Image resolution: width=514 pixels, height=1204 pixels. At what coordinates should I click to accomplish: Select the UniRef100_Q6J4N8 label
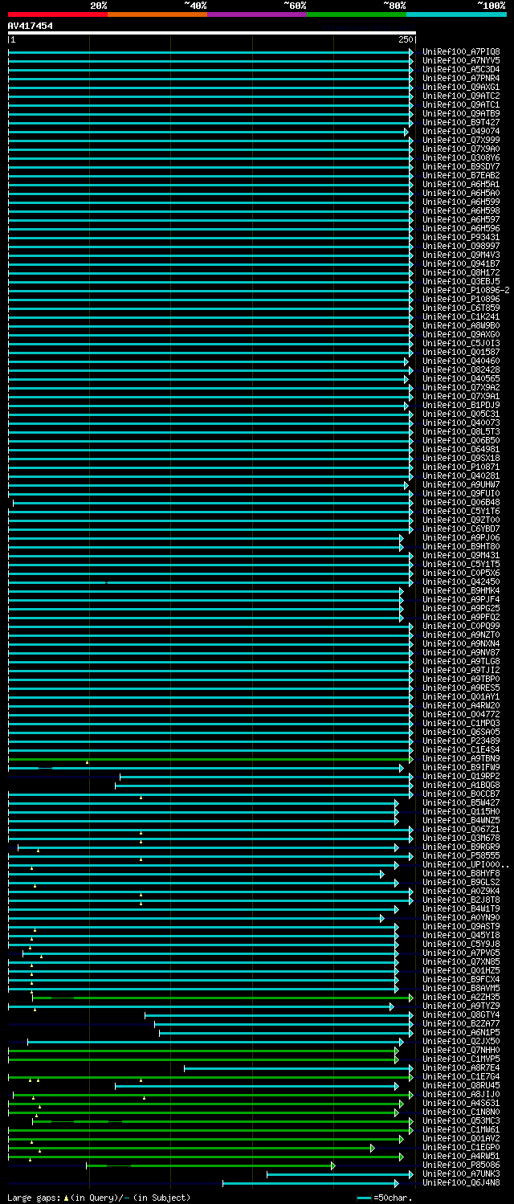(x=461, y=1182)
